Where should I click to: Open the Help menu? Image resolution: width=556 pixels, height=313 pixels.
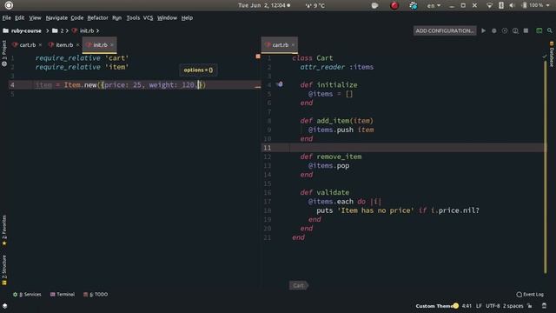[187, 17]
